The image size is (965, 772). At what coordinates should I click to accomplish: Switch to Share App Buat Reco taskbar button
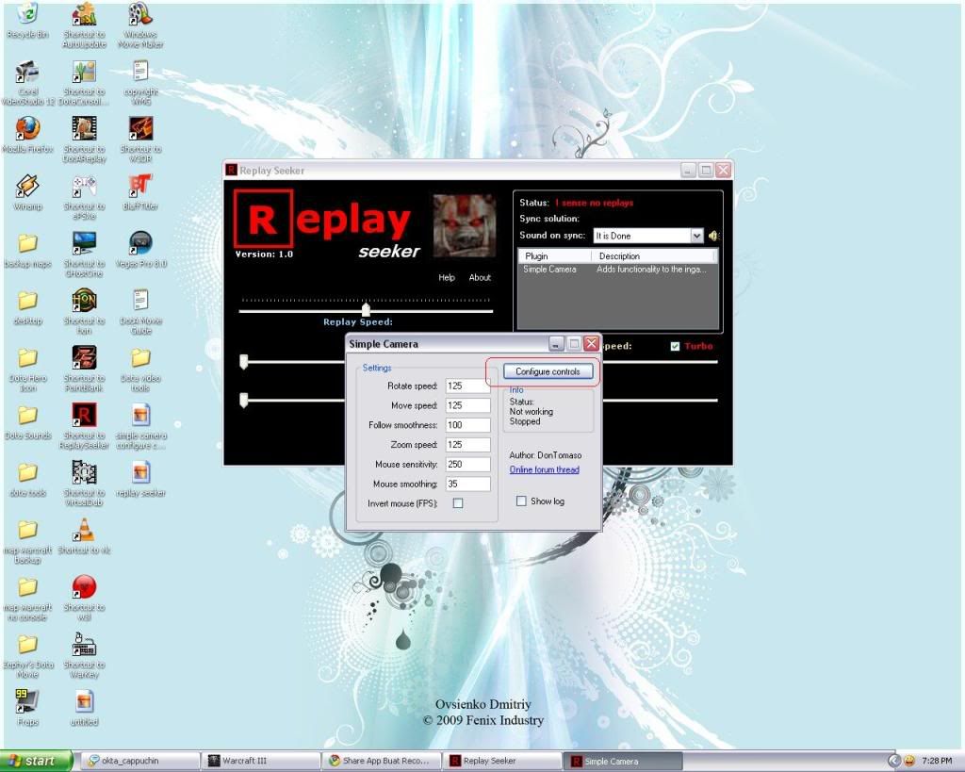coord(382,761)
